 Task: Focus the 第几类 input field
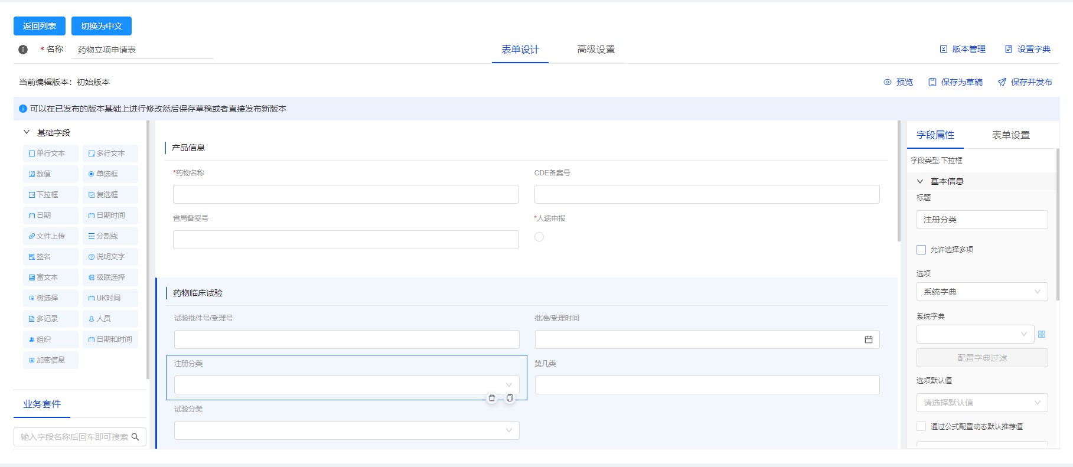(x=707, y=385)
